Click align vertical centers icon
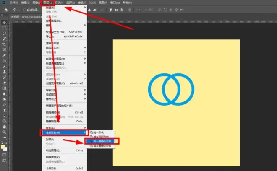Image resolution: width=277 pixels, height=171 pixels. pos(116,10)
